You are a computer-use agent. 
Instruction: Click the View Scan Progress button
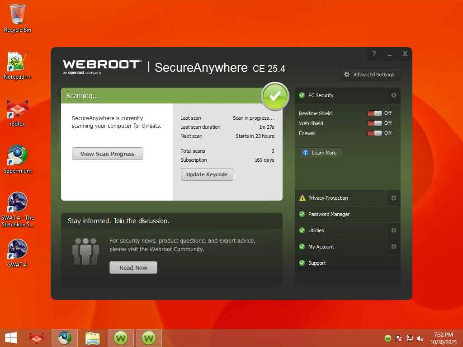point(108,154)
